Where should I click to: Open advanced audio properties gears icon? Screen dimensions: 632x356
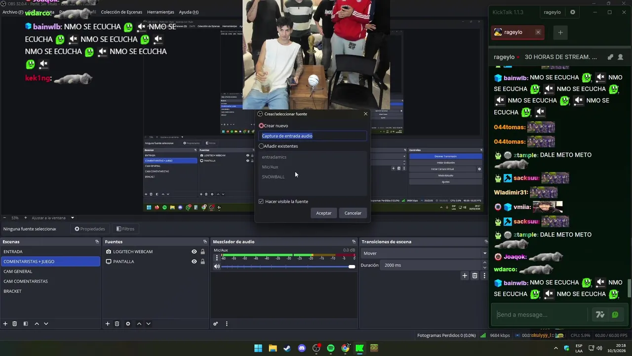point(216,324)
